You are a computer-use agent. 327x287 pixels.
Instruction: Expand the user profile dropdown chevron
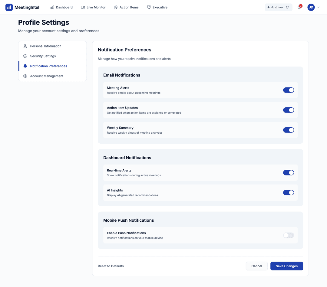click(318, 7)
